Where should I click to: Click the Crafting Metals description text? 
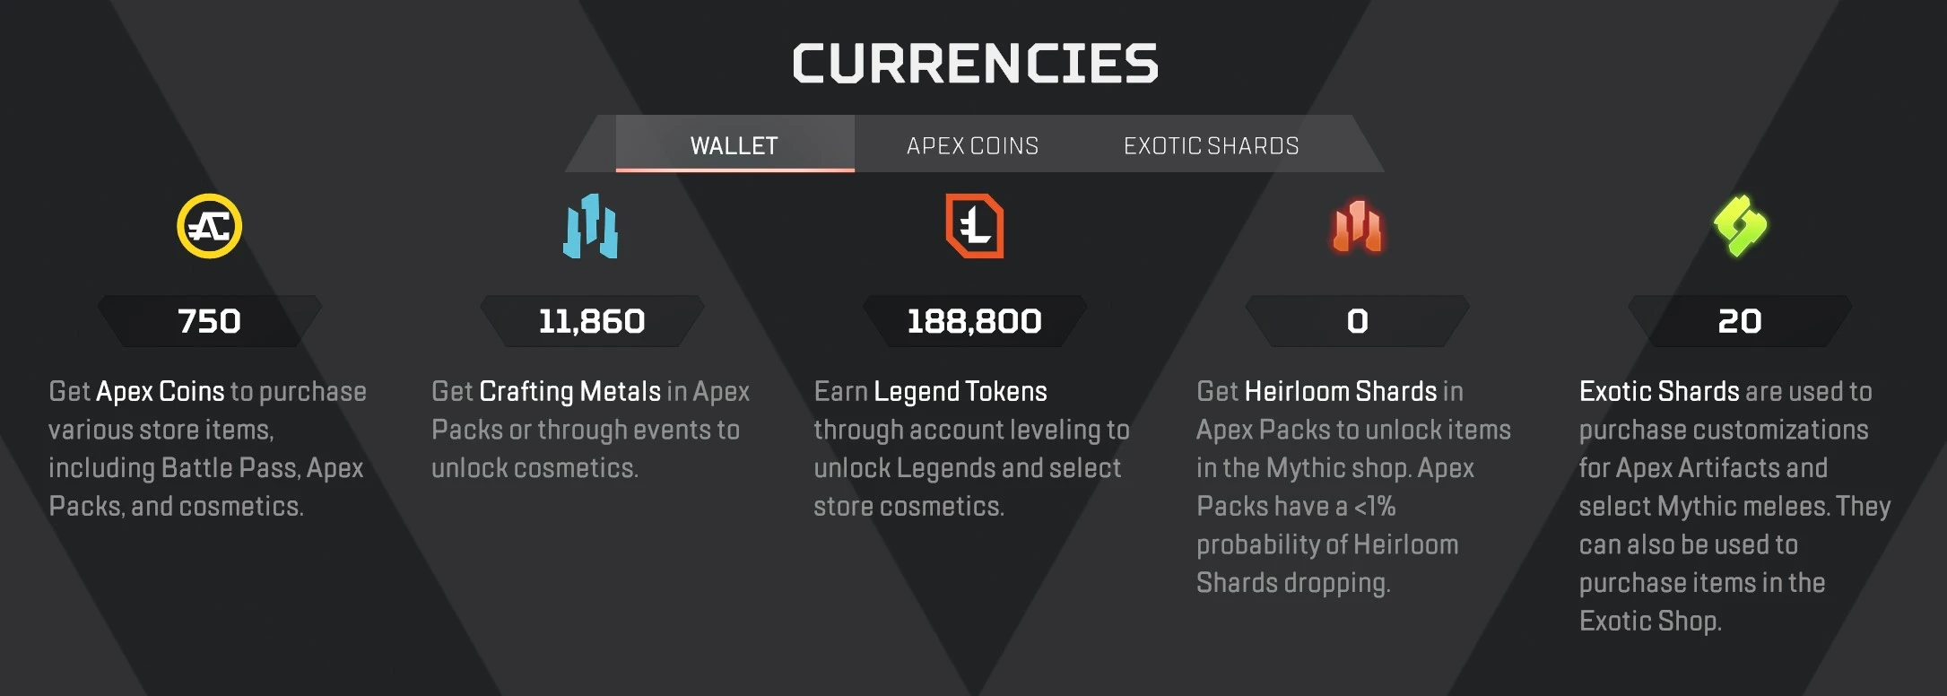click(x=591, y=430)
